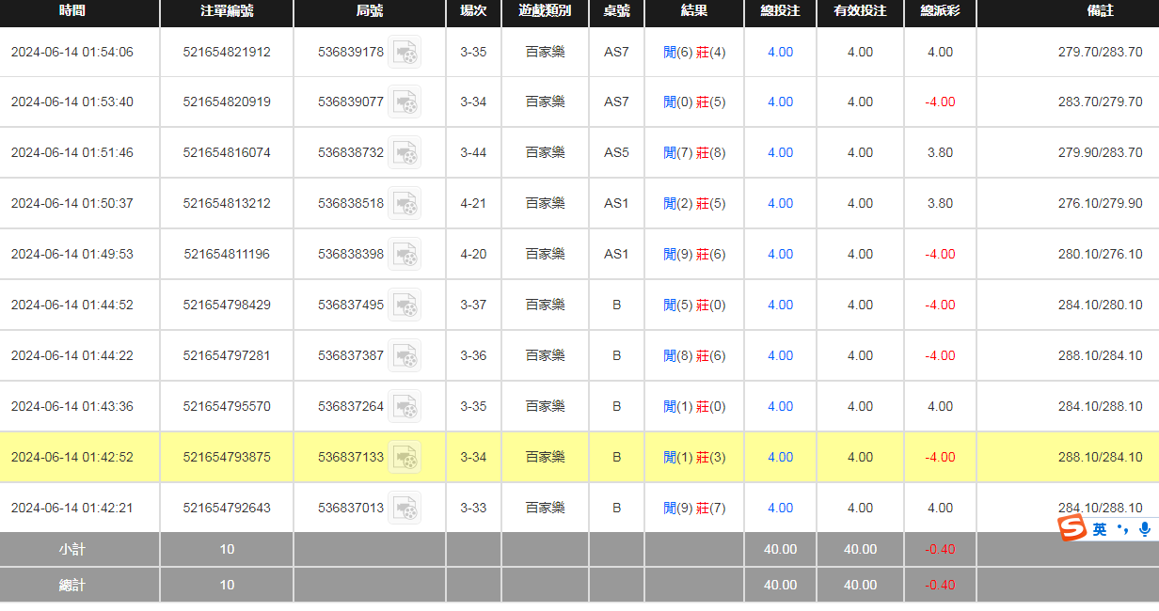The width and height of the screenshot is (1159, 611).
Task: Click replay icon for round 536837264
Action: click(405, 407)
